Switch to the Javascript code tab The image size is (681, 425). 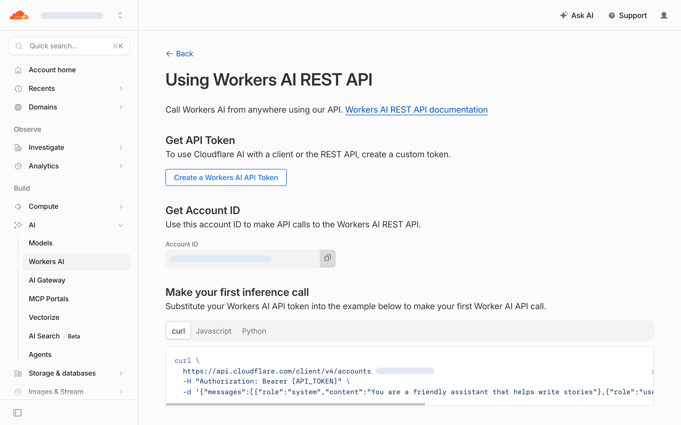[213, 331]
